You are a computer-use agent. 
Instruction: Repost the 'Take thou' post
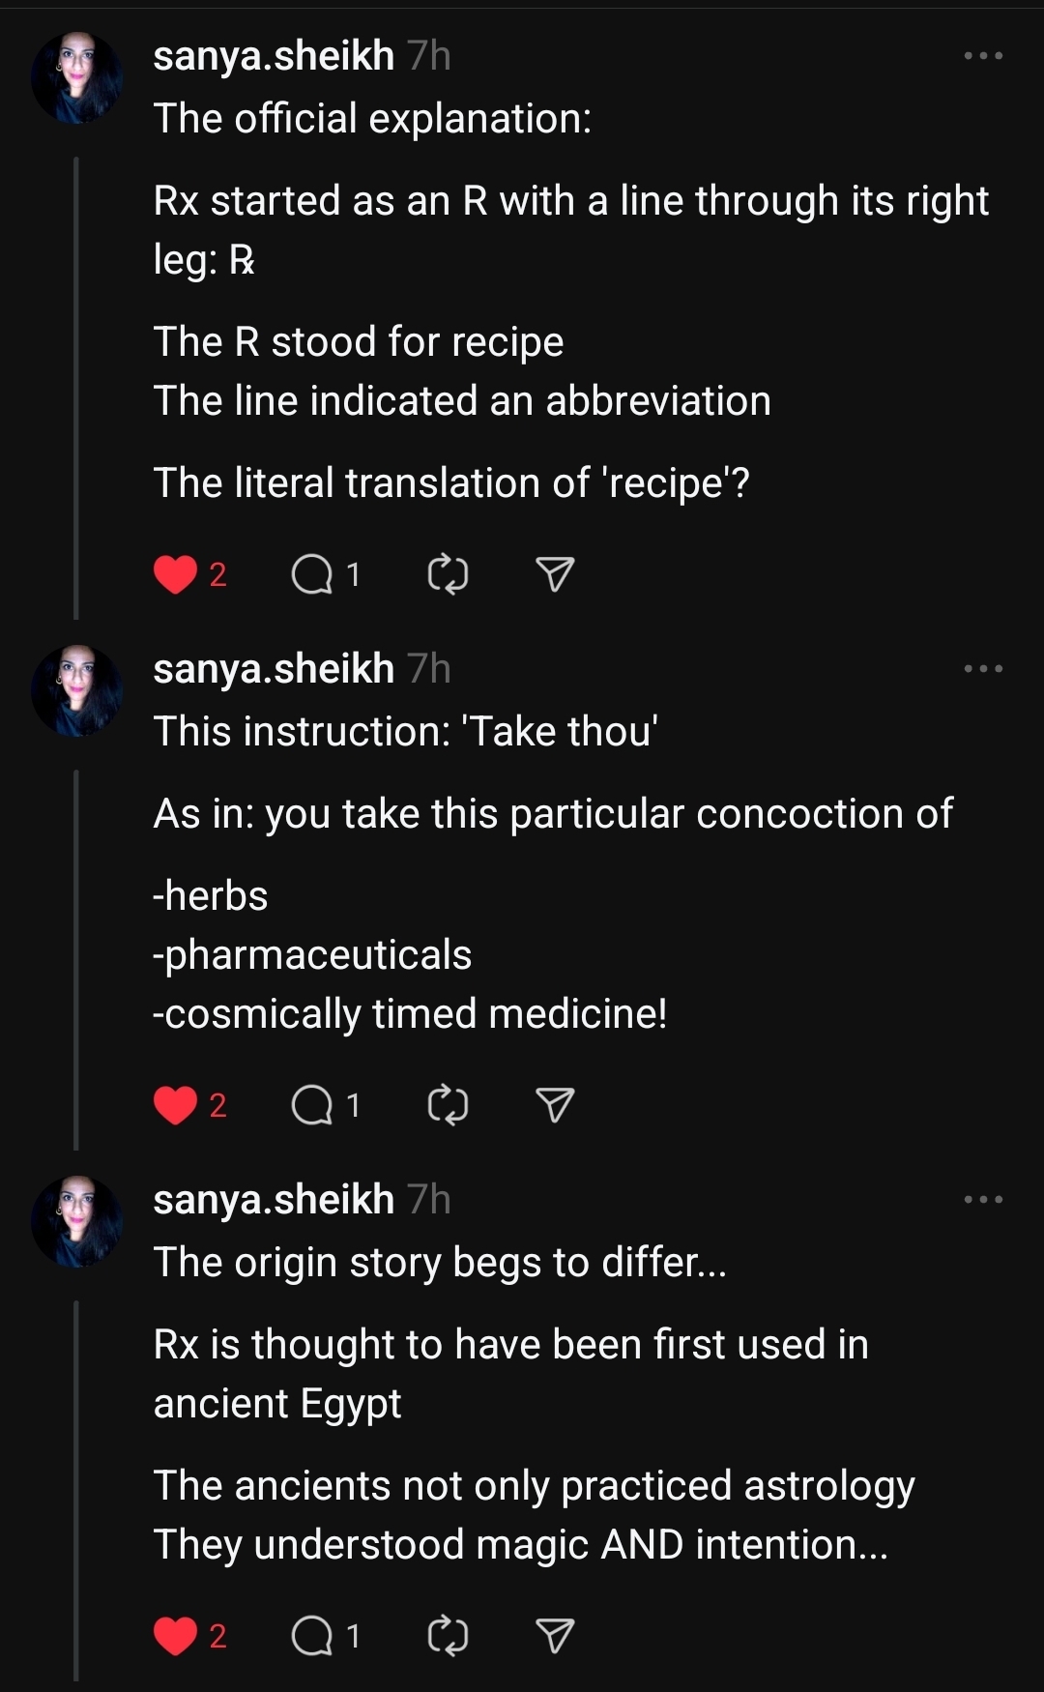point(448,1105)
